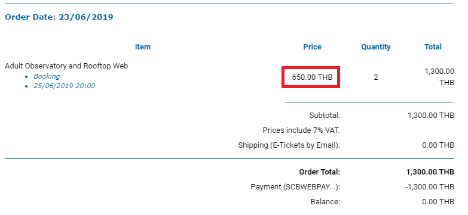Select Adult Observatory and Rooftop Web item
The image size is (468, 215).
point(66,66)
